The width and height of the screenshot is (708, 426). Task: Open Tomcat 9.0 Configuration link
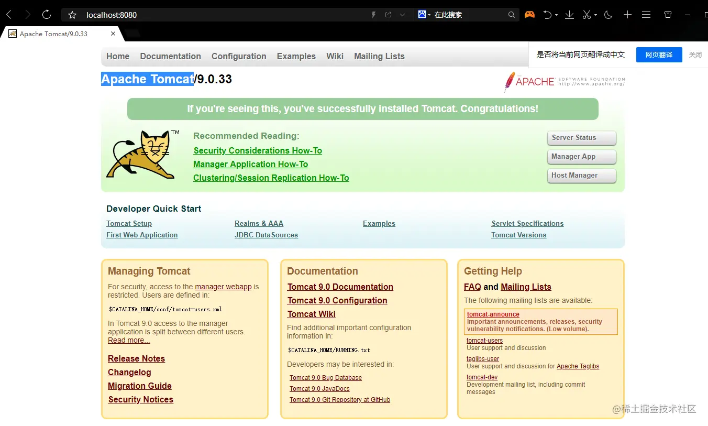click(337, 300)
